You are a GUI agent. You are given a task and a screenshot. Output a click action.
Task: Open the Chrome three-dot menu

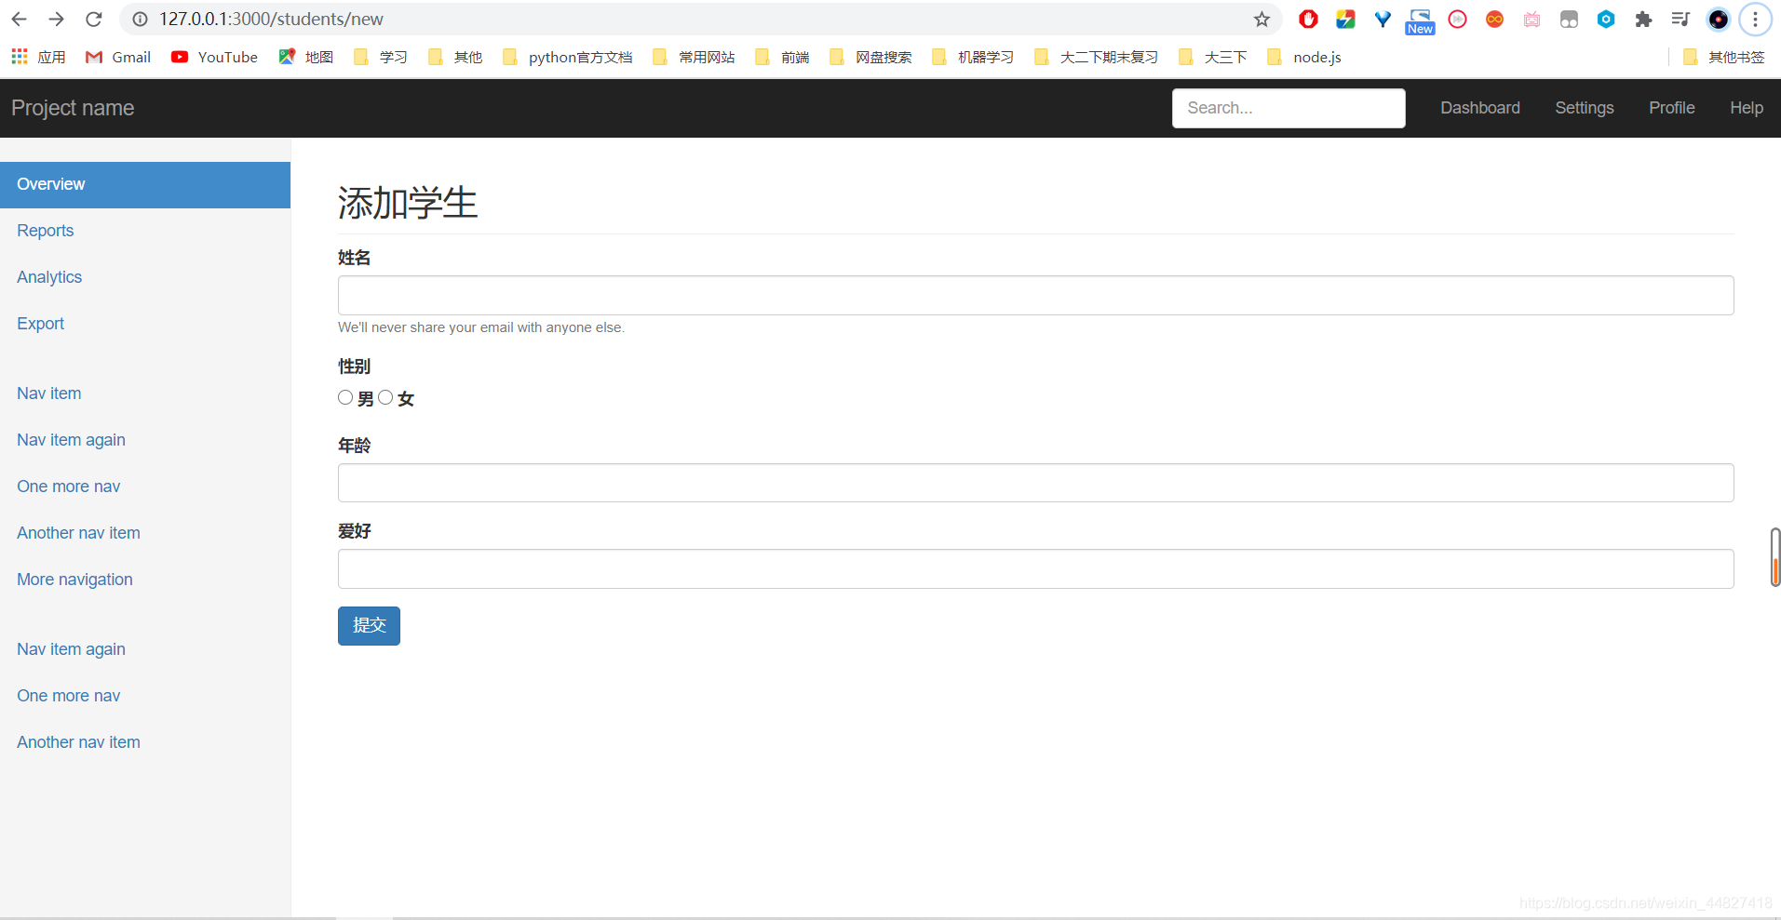1755,19
